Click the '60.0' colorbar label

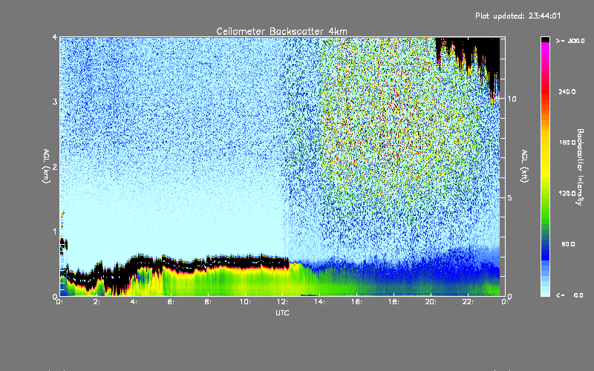tap(568, 244)
